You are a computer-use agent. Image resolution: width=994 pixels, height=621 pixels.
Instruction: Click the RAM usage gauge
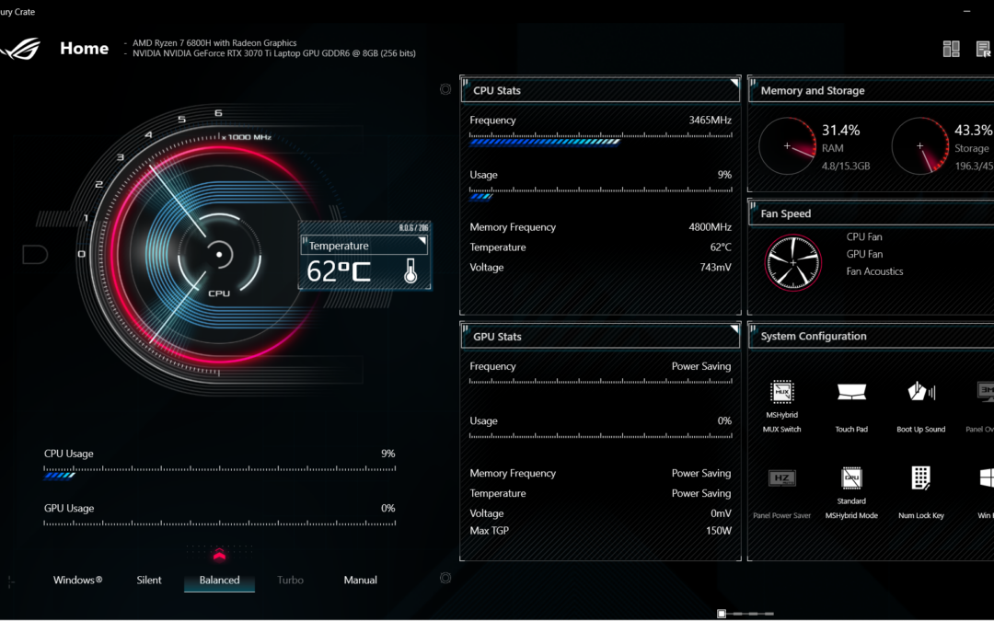pyautogui.click(x=786, y=145)
